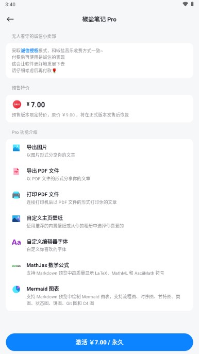The width and height of the screenshot is (199, 354).
Task: Click the ¥7.00 presale price card
Action: (100, 109)
